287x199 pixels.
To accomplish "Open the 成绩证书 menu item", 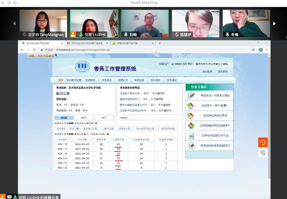I will click(x=123, y=80).
